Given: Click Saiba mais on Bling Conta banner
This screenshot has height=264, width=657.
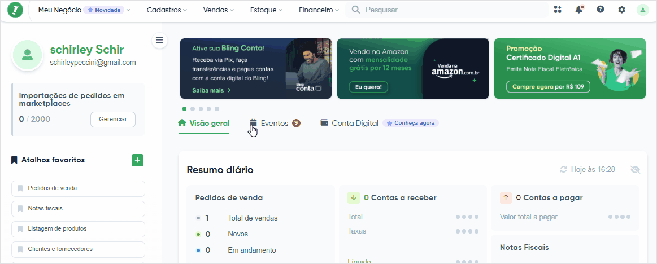Looking at the screenshot, I should (x=212, y=90).
